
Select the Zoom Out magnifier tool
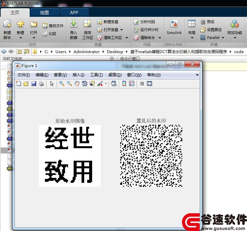[69, 83]
